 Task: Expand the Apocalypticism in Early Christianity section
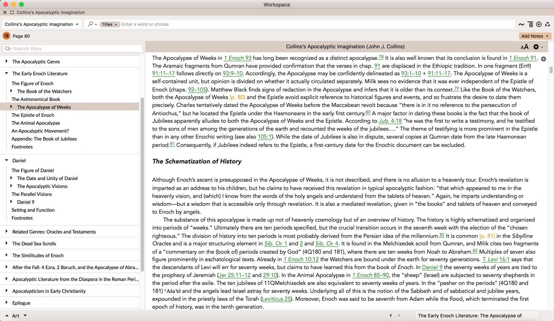tap(6, 291)
